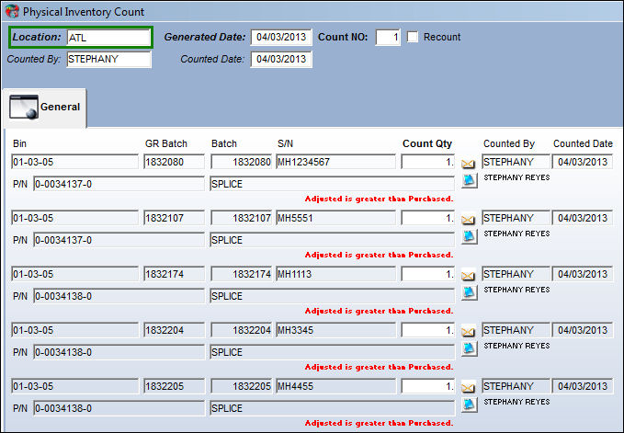Enable the Recount checkbox
624x433 pixels.
pos(413,37)
